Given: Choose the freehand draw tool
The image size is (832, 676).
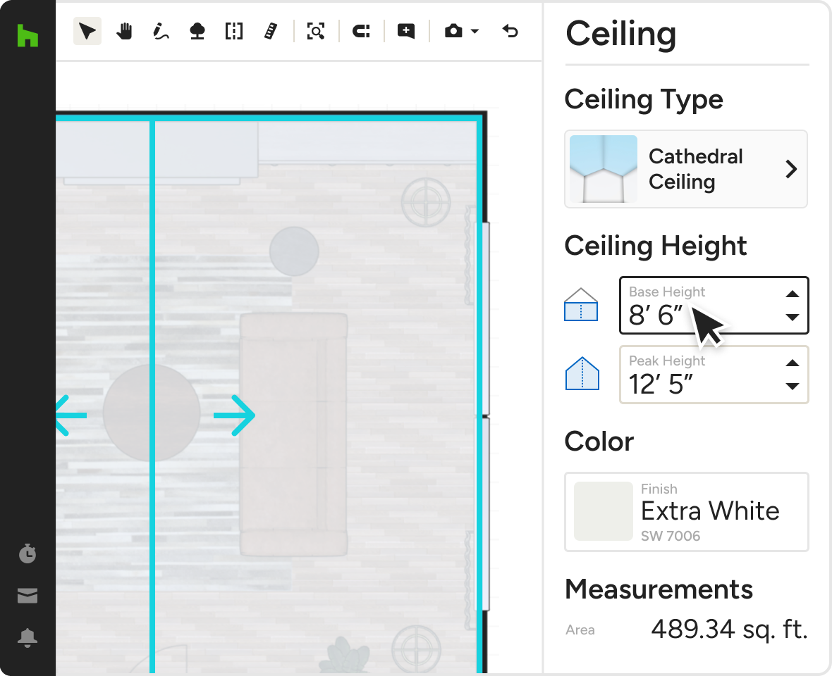Looking at the screenshot, I should 161,32.
